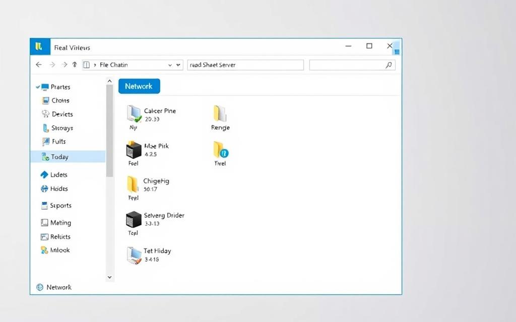Open the Mse Pirk server icon
This screenshot has height=322, width=516.
pos(133,151)
